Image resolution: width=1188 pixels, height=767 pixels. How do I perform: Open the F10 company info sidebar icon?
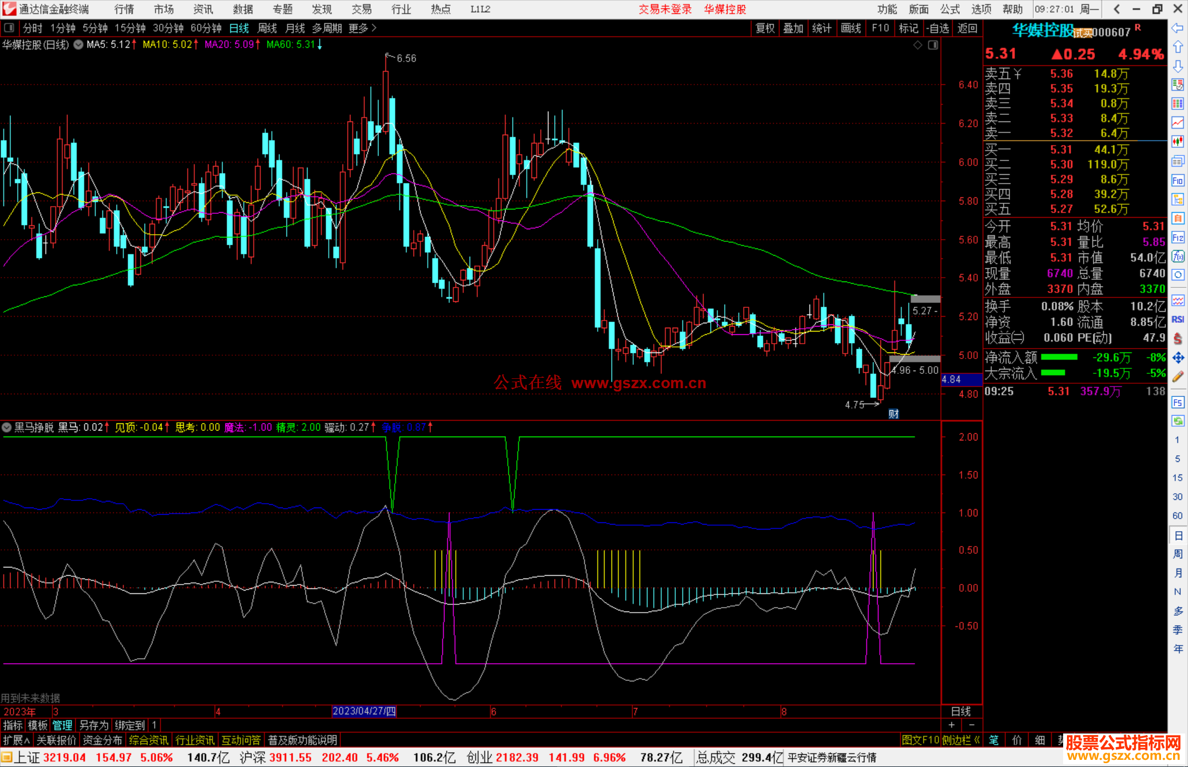[1178, 180]
